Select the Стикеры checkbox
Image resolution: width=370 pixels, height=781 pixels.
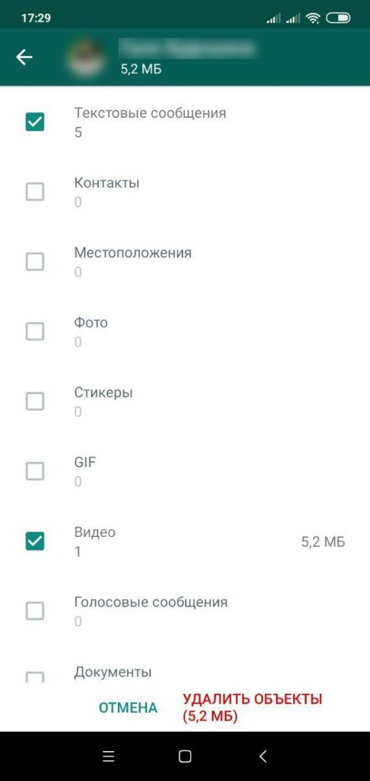pyautogui.click(x=35, y=402)
